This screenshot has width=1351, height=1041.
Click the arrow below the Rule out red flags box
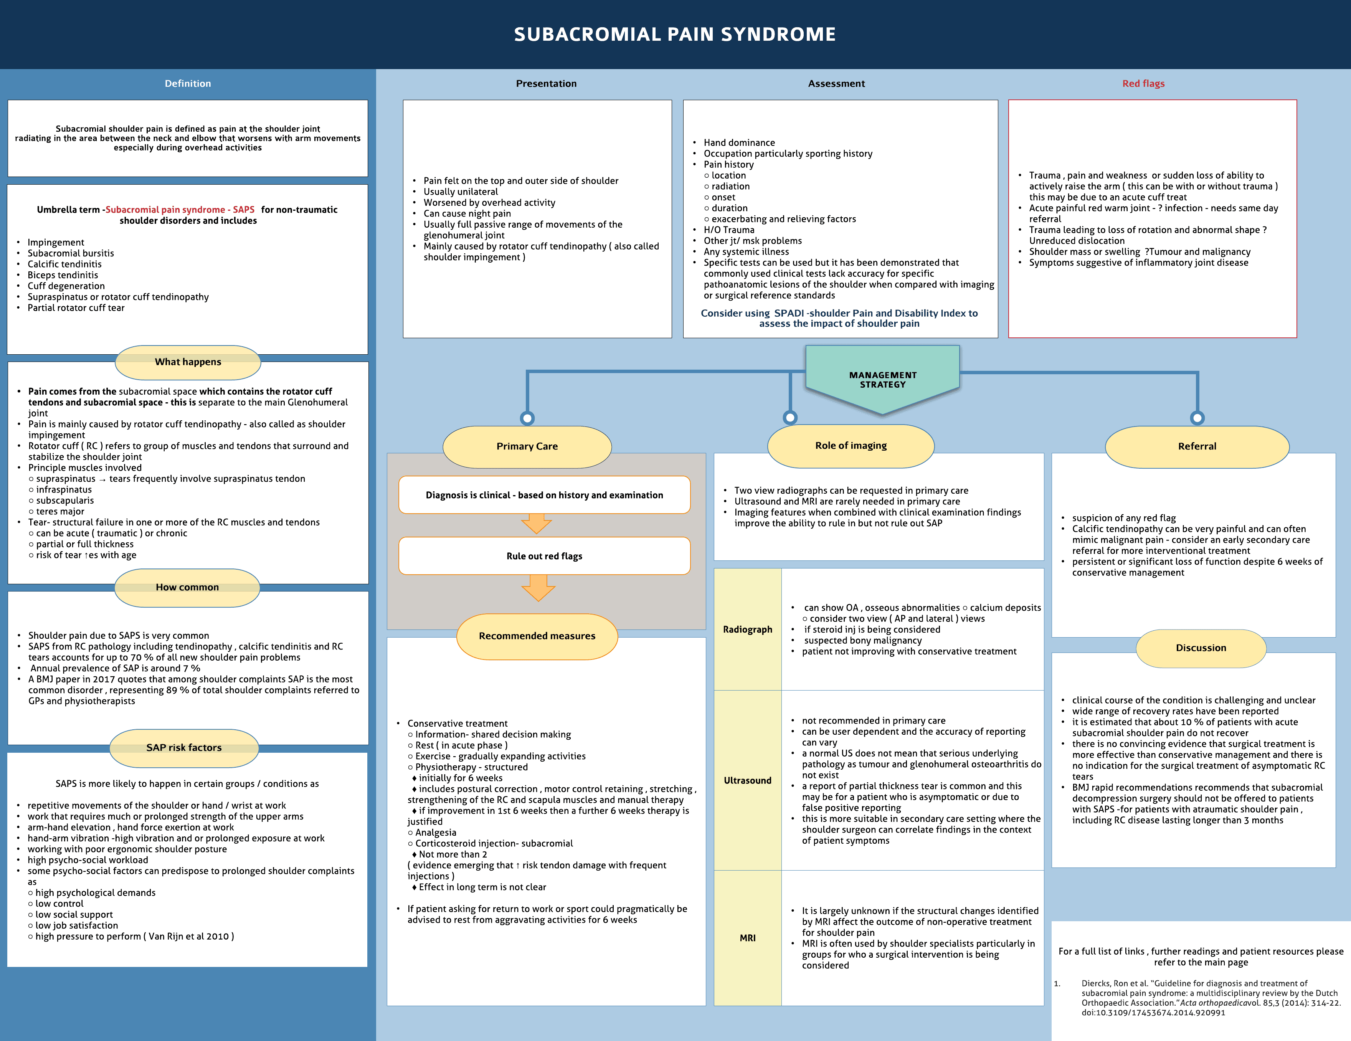point(538,587)
